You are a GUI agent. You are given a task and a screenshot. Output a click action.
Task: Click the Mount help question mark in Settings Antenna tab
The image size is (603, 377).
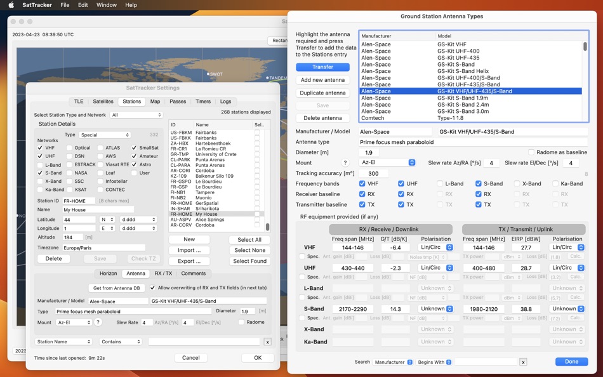click(98, 322)
